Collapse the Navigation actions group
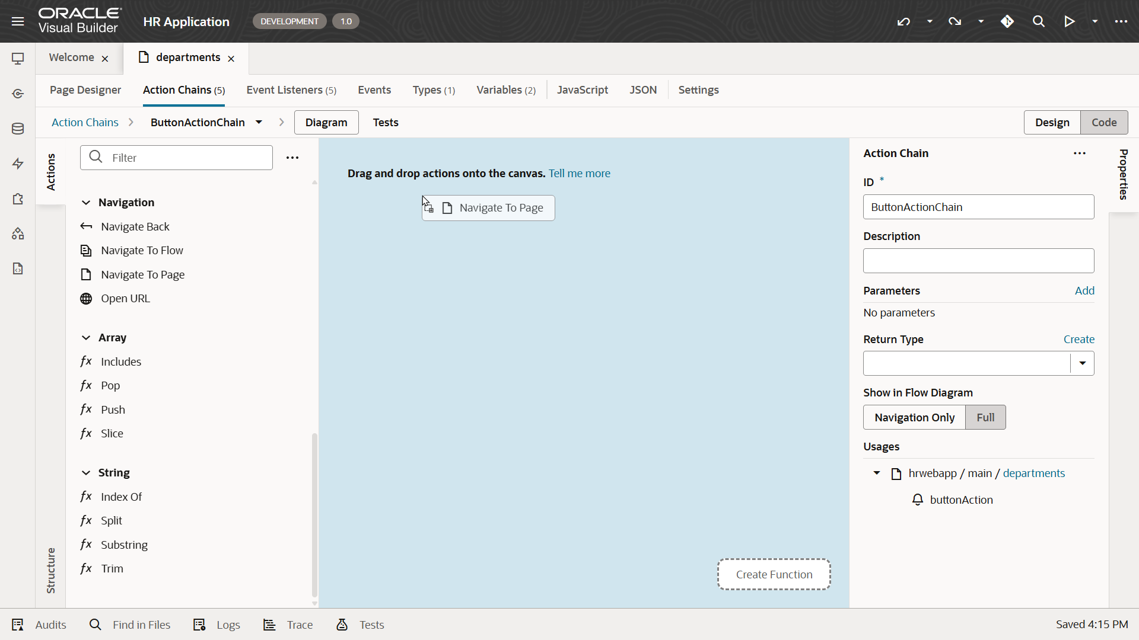The height and width of the screenshot is (640, 1139). tap(86, 203)
